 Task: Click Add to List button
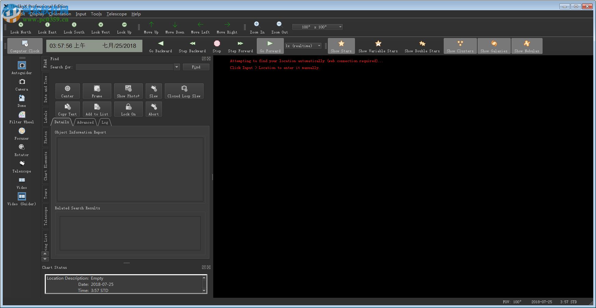(x=97, y=109)
